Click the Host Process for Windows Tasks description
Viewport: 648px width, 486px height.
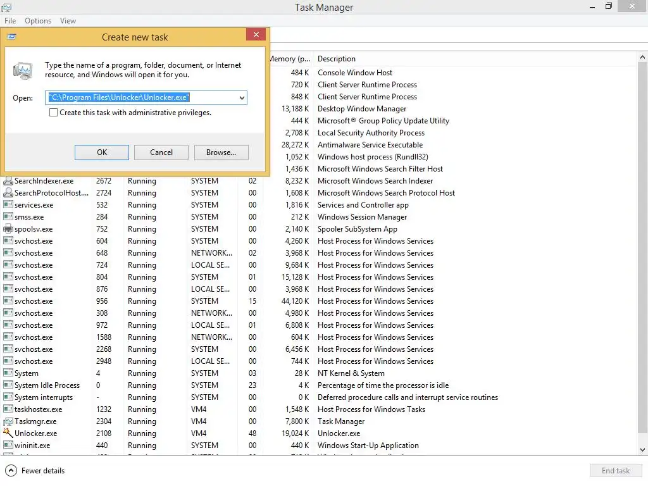pos(371,409)
